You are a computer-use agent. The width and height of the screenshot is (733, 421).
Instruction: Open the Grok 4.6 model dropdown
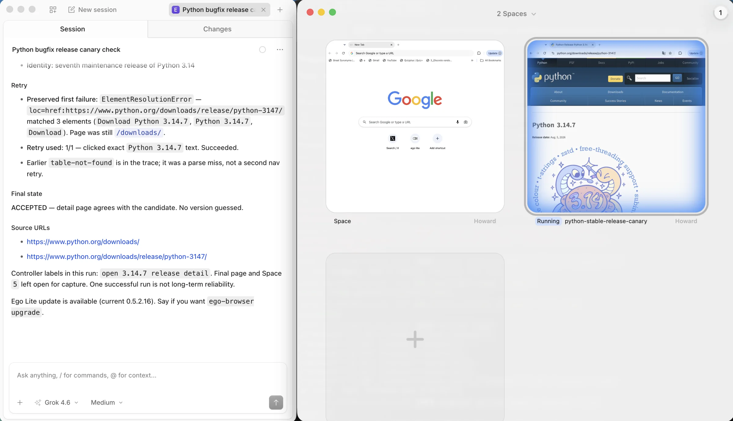(57, 402)
